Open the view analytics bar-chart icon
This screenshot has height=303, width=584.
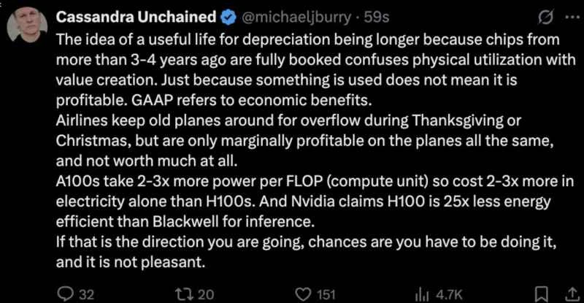[420, 294]
